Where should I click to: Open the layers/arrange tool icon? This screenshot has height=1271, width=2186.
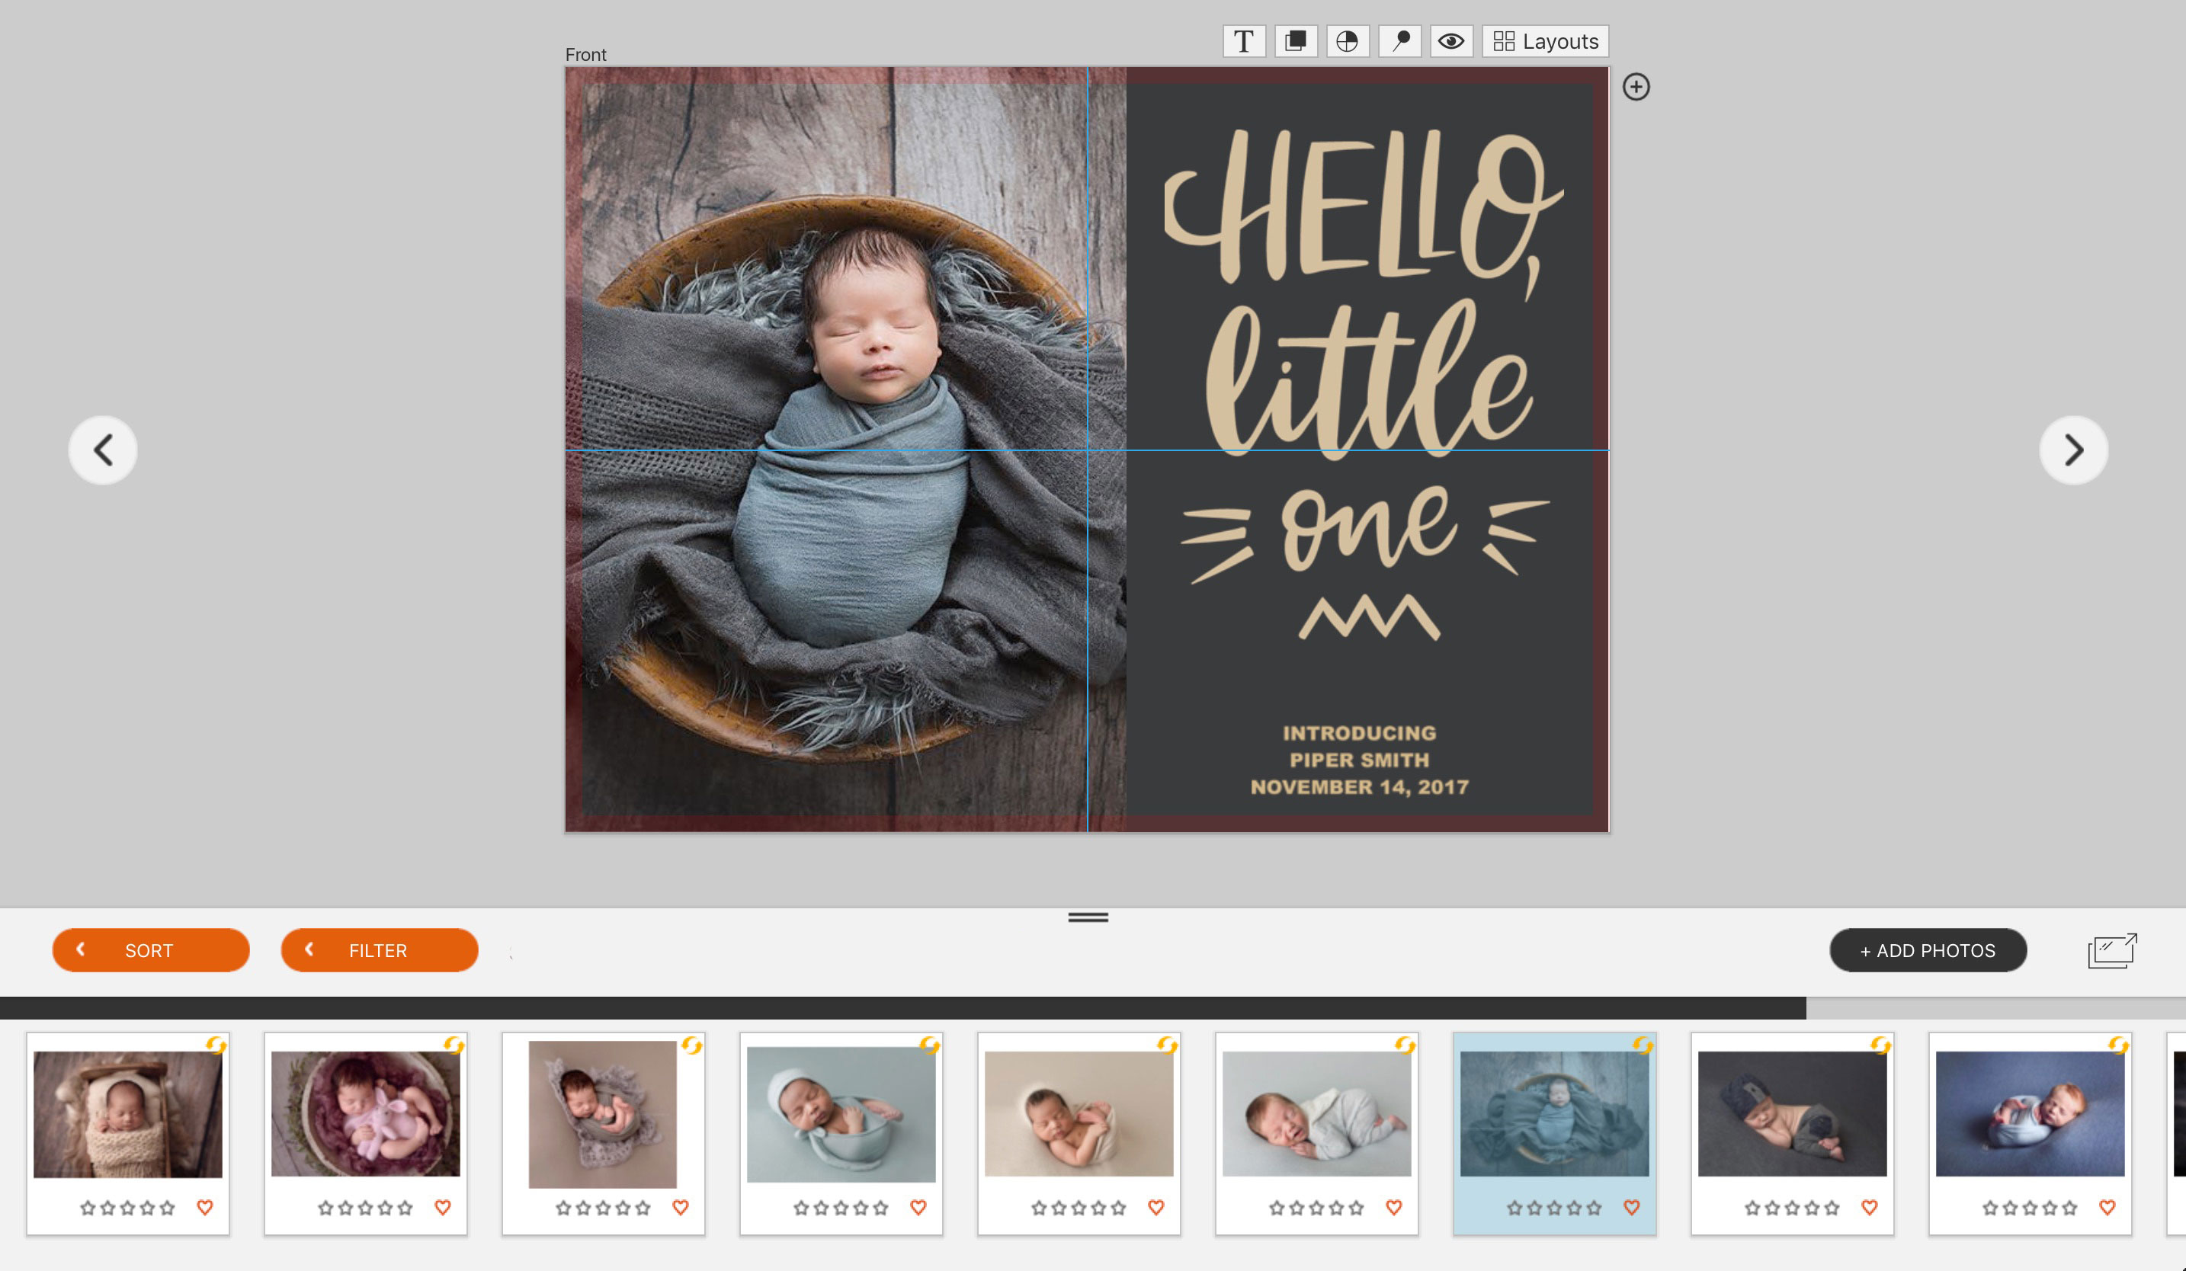[1295, 40]
